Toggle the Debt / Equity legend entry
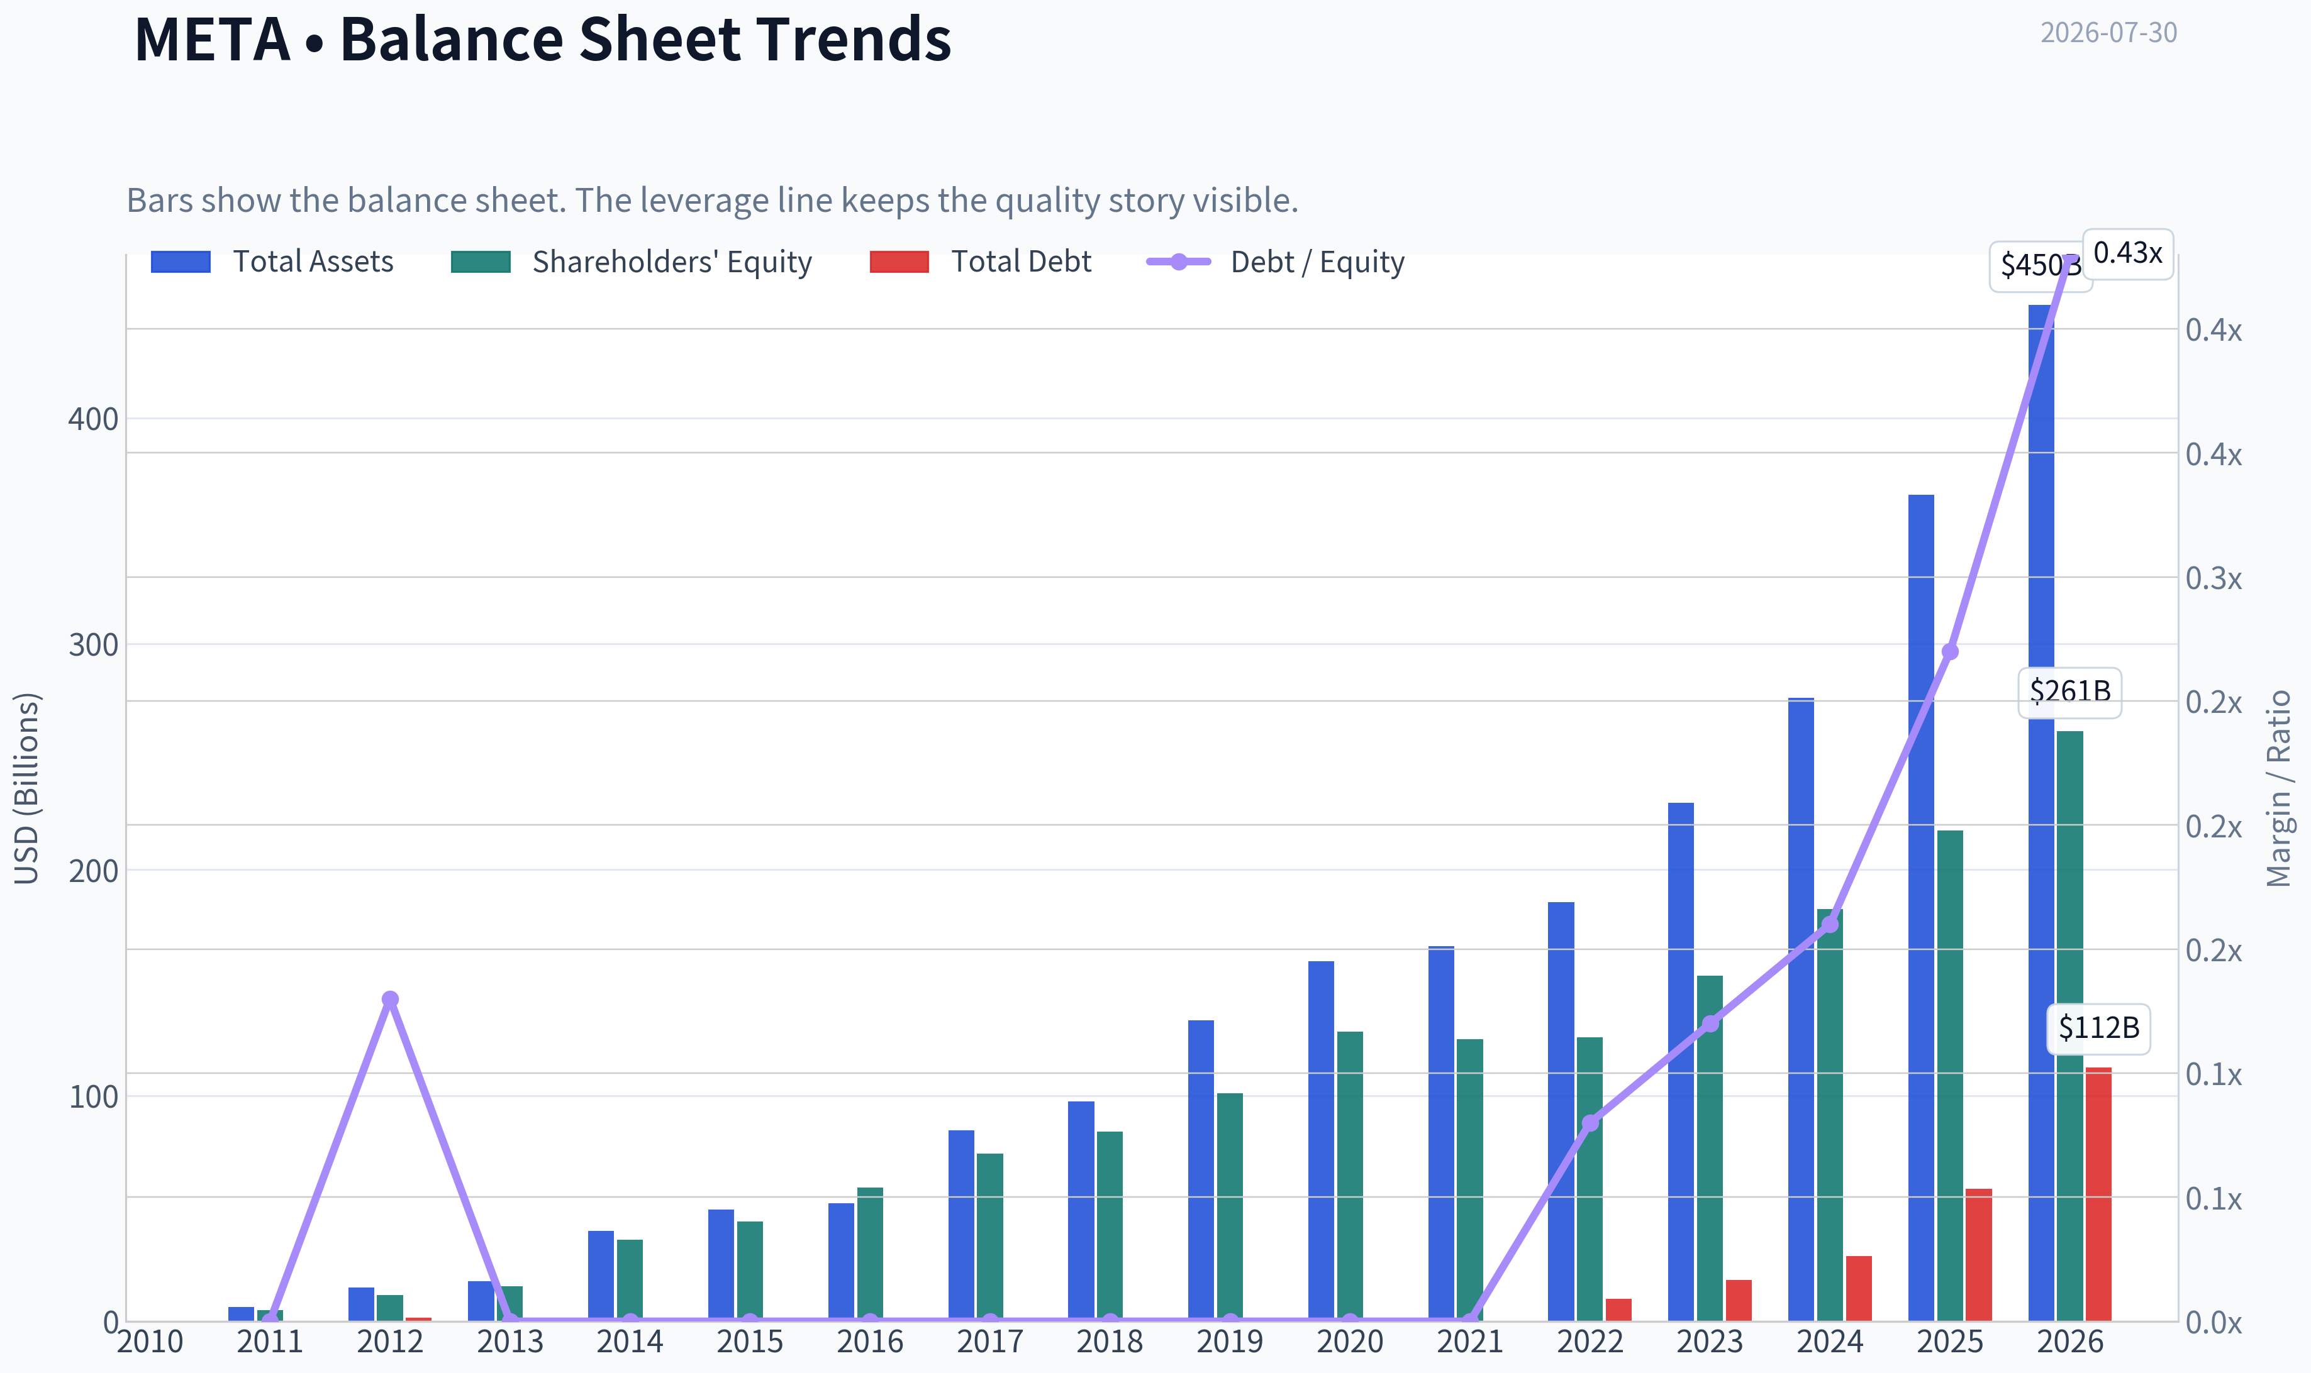Image resolution: width=2311 pixels, height=1373 pixels. click(x=1276, y=262)
